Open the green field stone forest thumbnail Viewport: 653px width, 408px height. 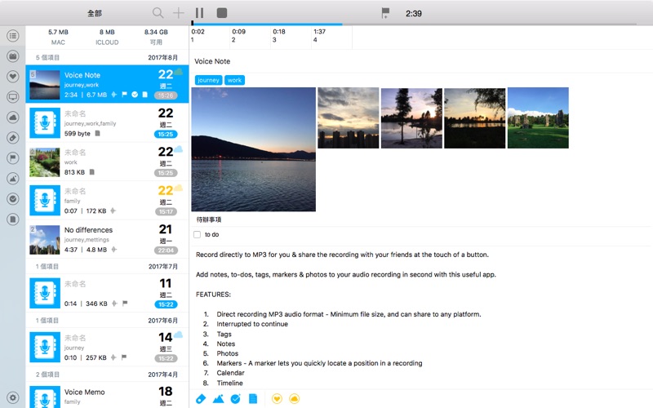538,118
